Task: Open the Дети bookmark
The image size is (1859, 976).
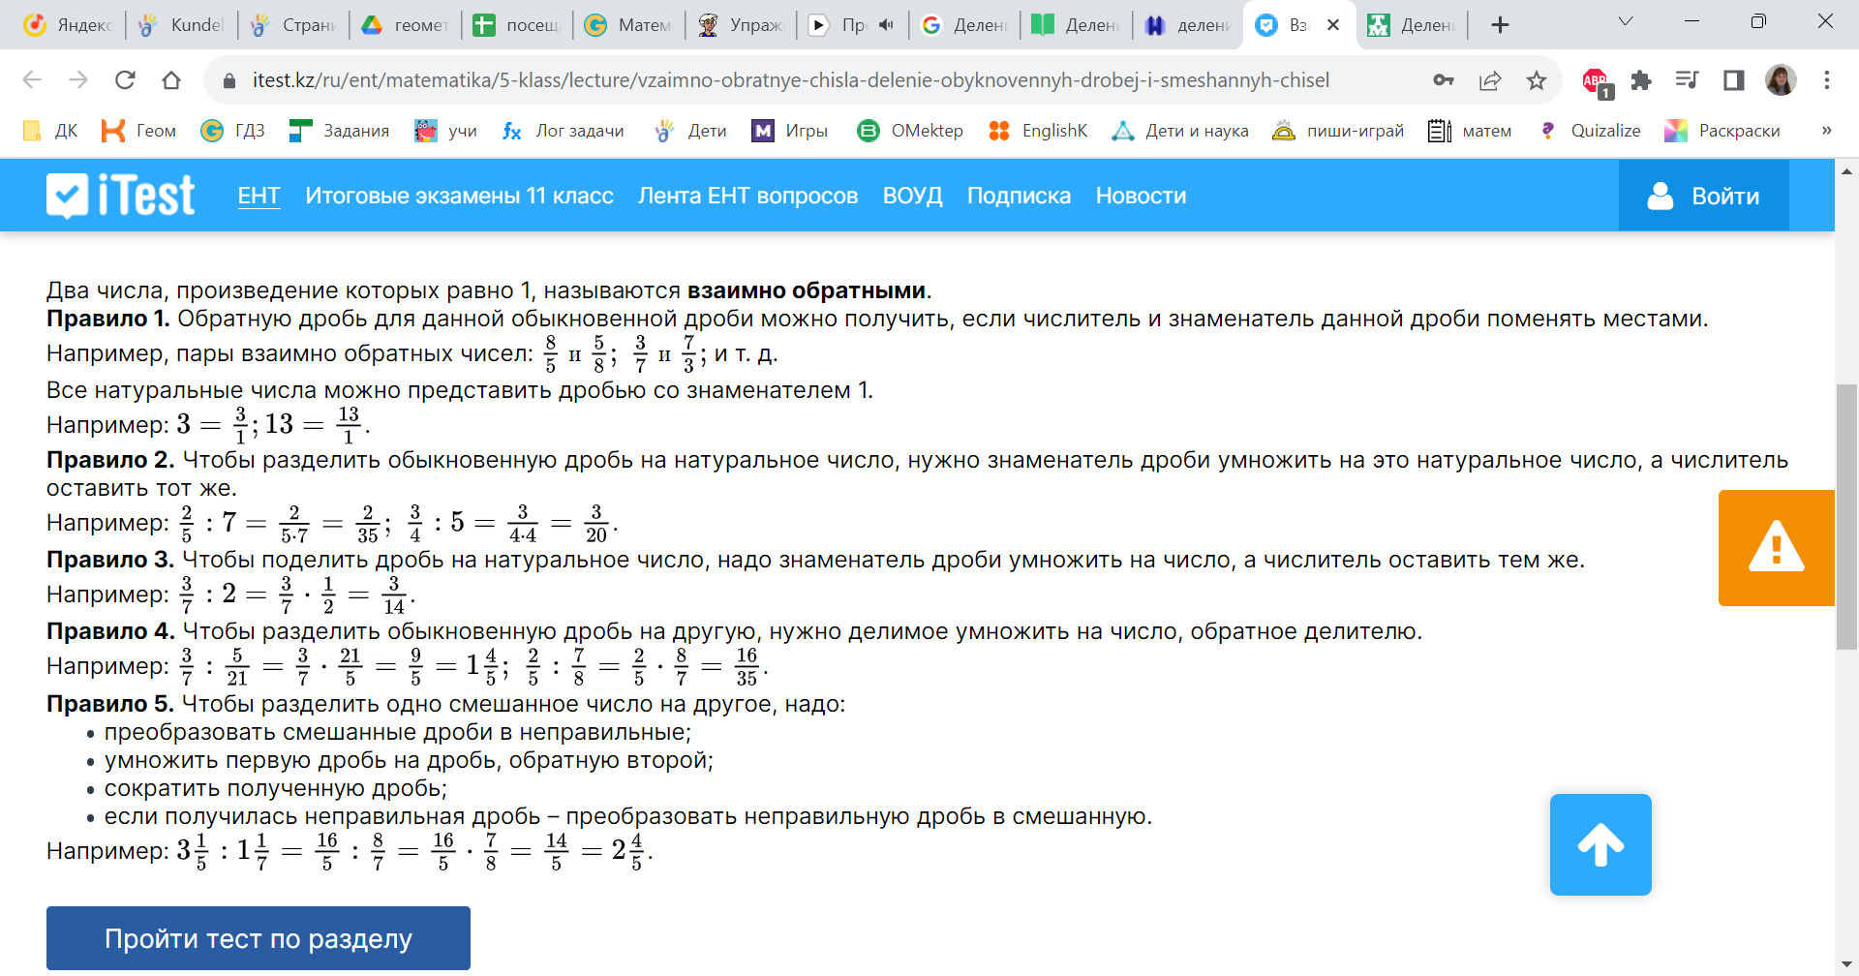Action: coord(689,131)
